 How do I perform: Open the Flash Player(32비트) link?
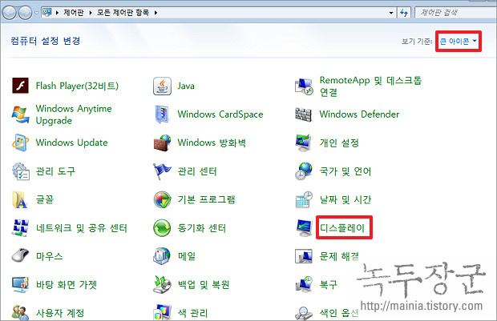(x=77, y=86)
